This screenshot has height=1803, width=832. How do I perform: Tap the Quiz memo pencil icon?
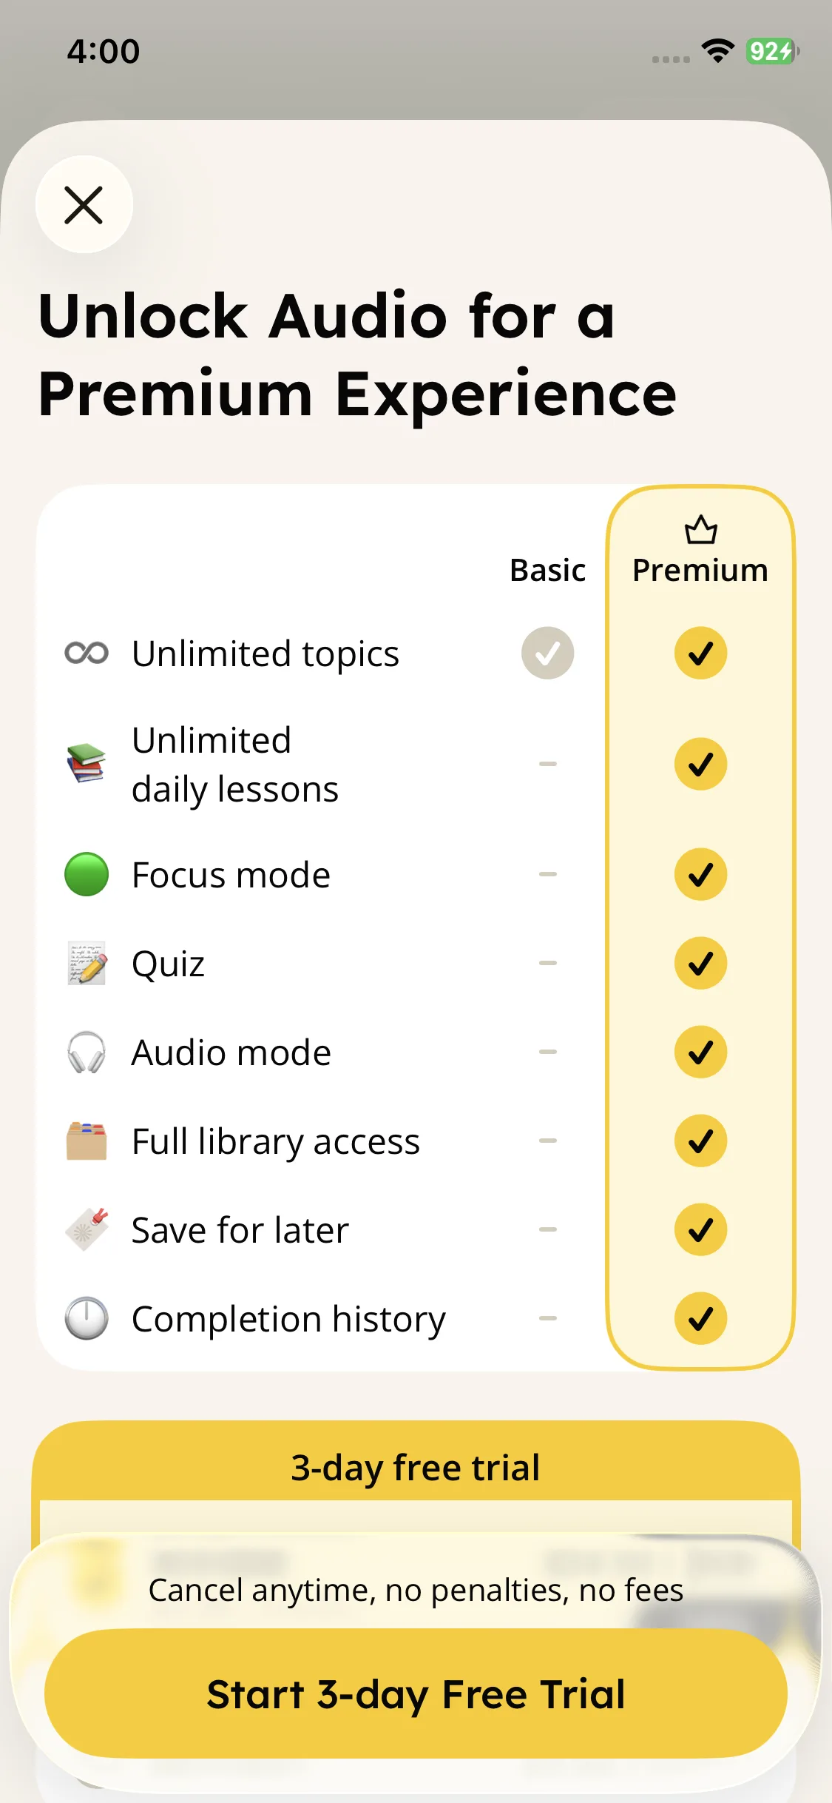(x=87, y=963)
